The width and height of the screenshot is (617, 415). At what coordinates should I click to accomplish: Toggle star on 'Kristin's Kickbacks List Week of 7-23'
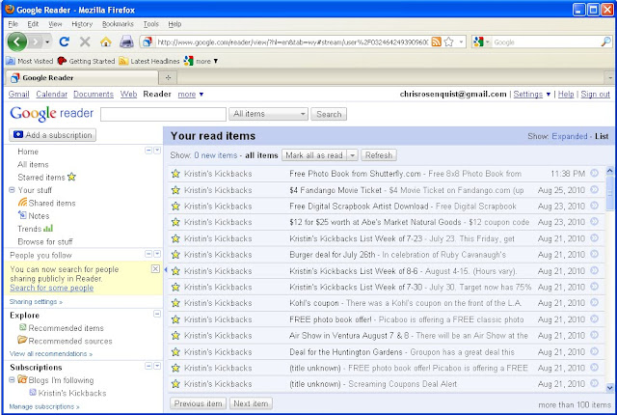tap(175, 238)
